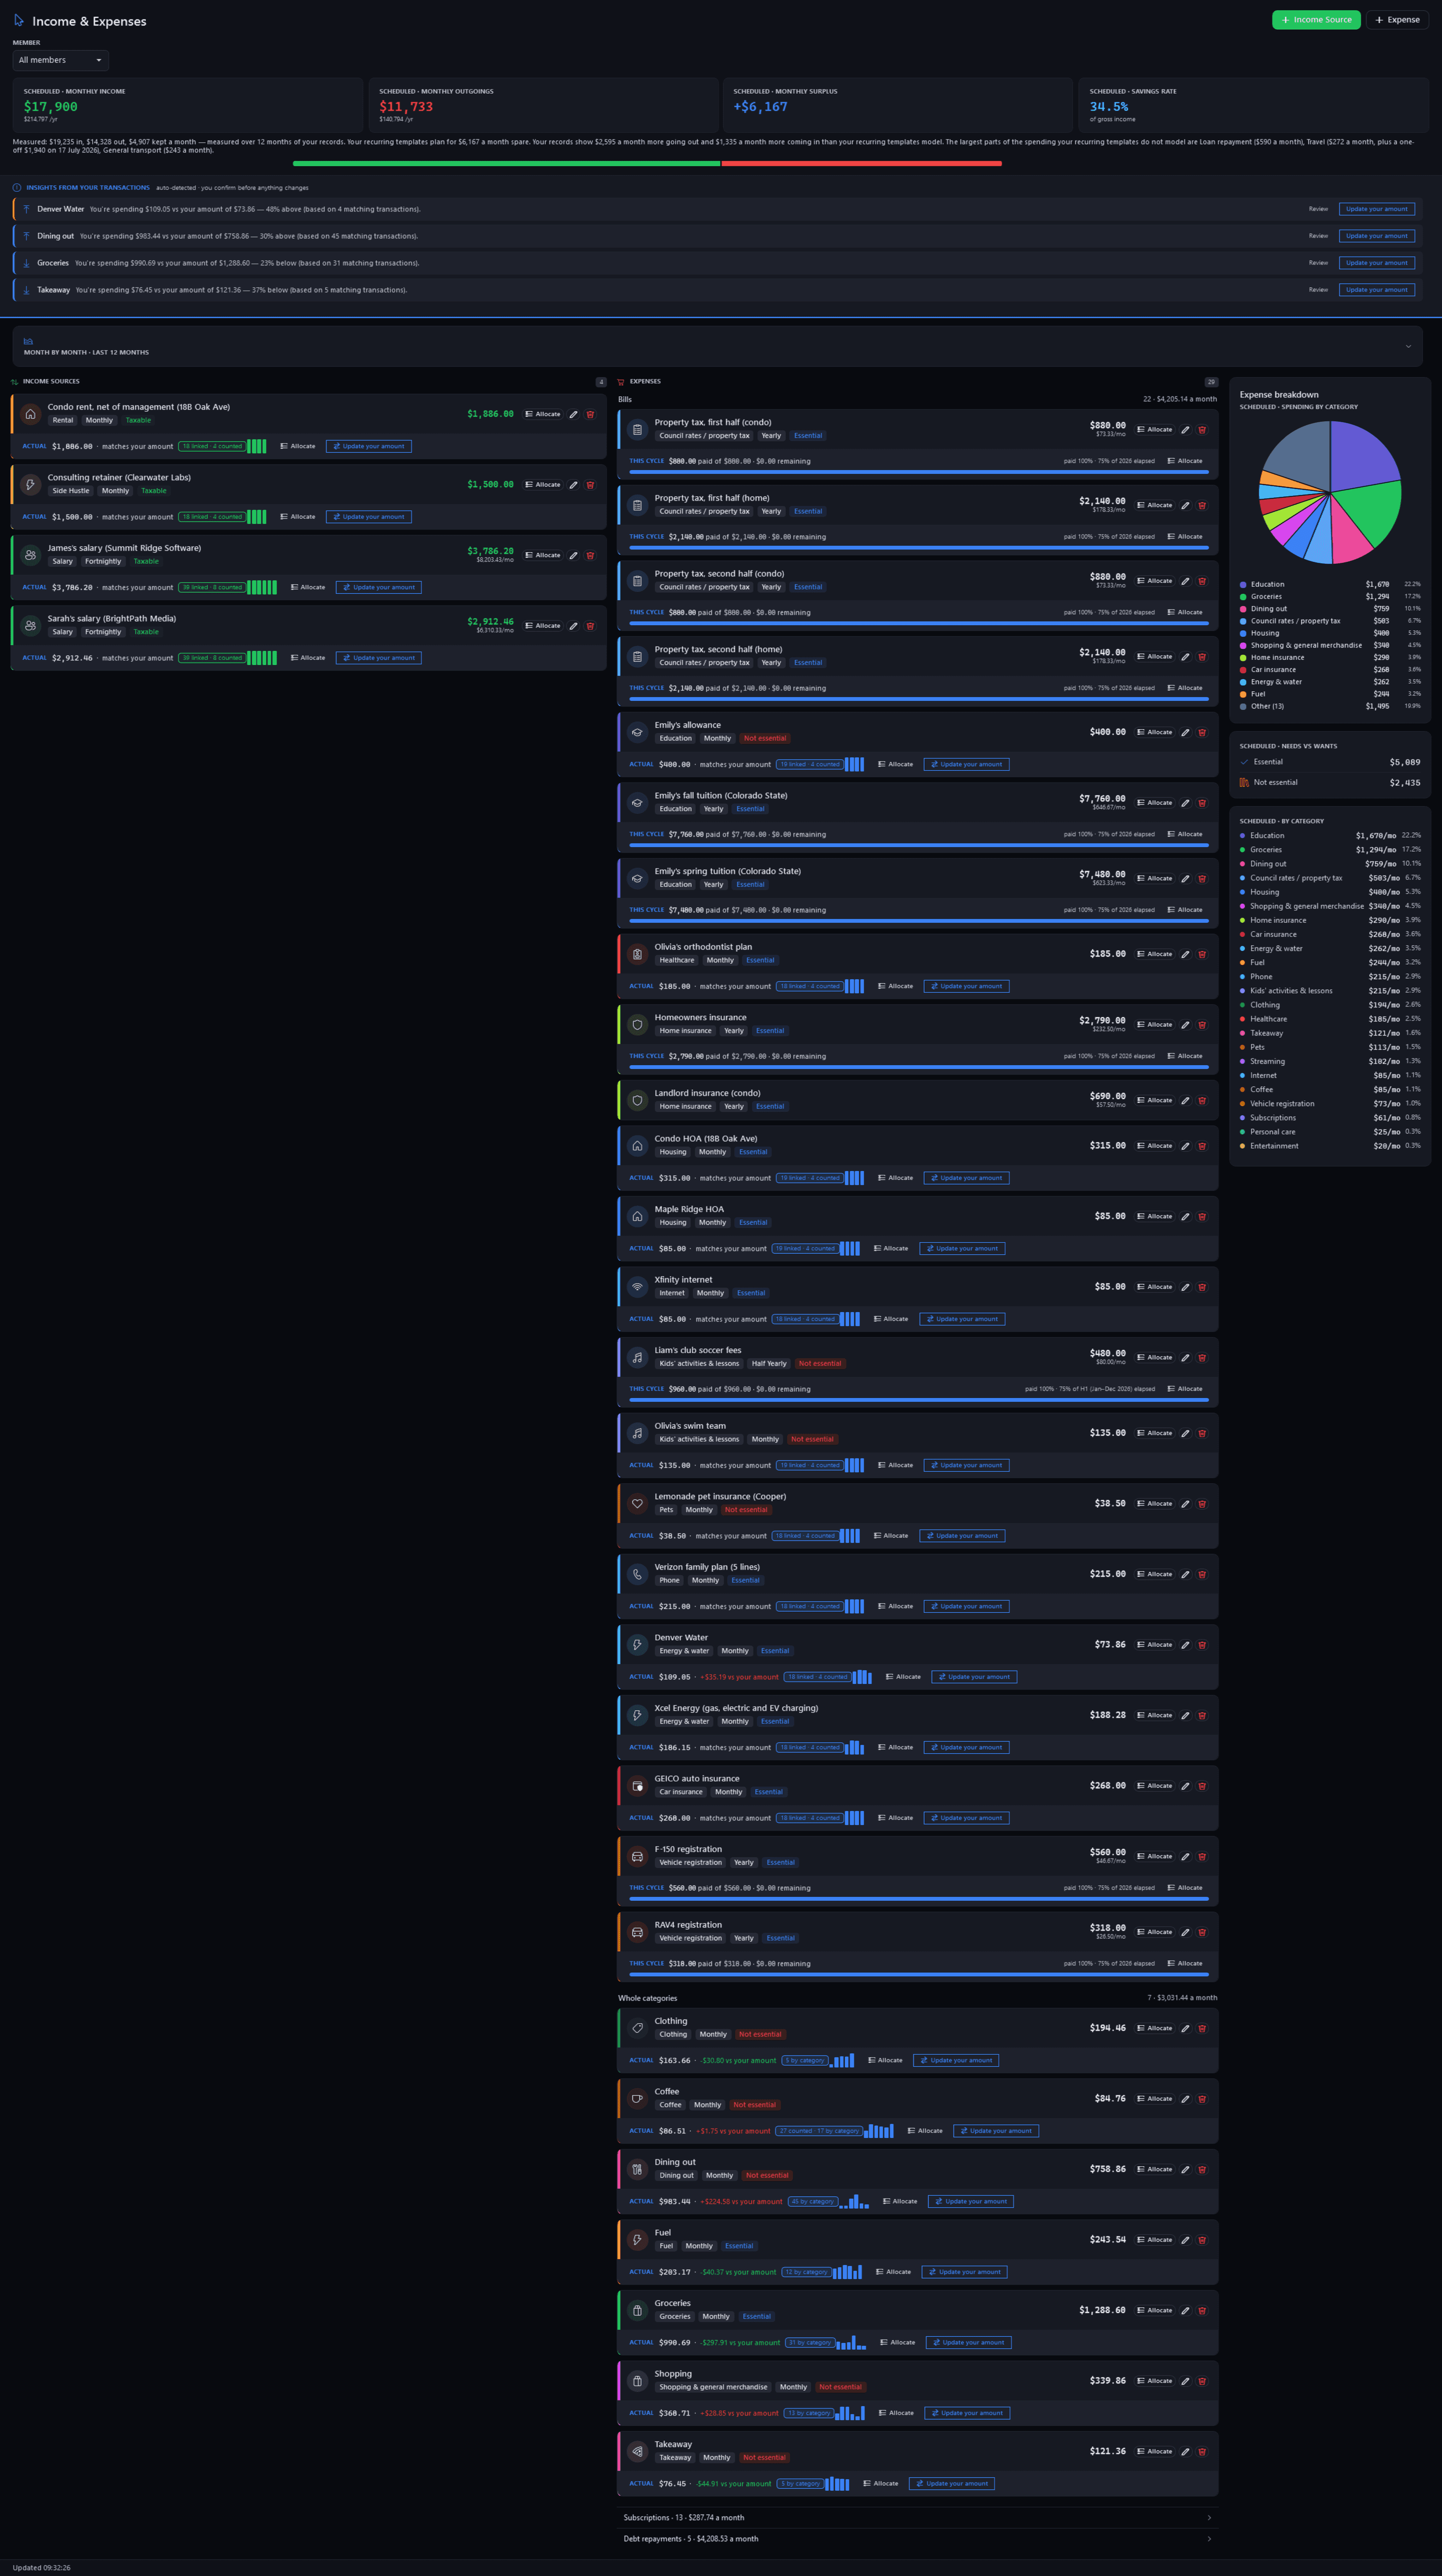Click the Savings Rate 34.5% card
The width and height of the screenshot is (1442, 2576).
pyautogui.click(x=1254, y=106)
